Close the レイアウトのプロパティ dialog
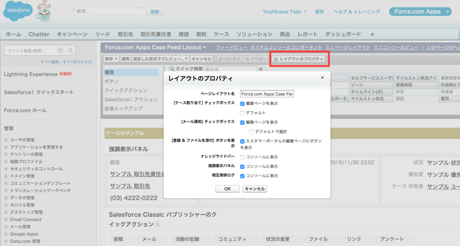 pyautogui.click(x=322, y=78)
